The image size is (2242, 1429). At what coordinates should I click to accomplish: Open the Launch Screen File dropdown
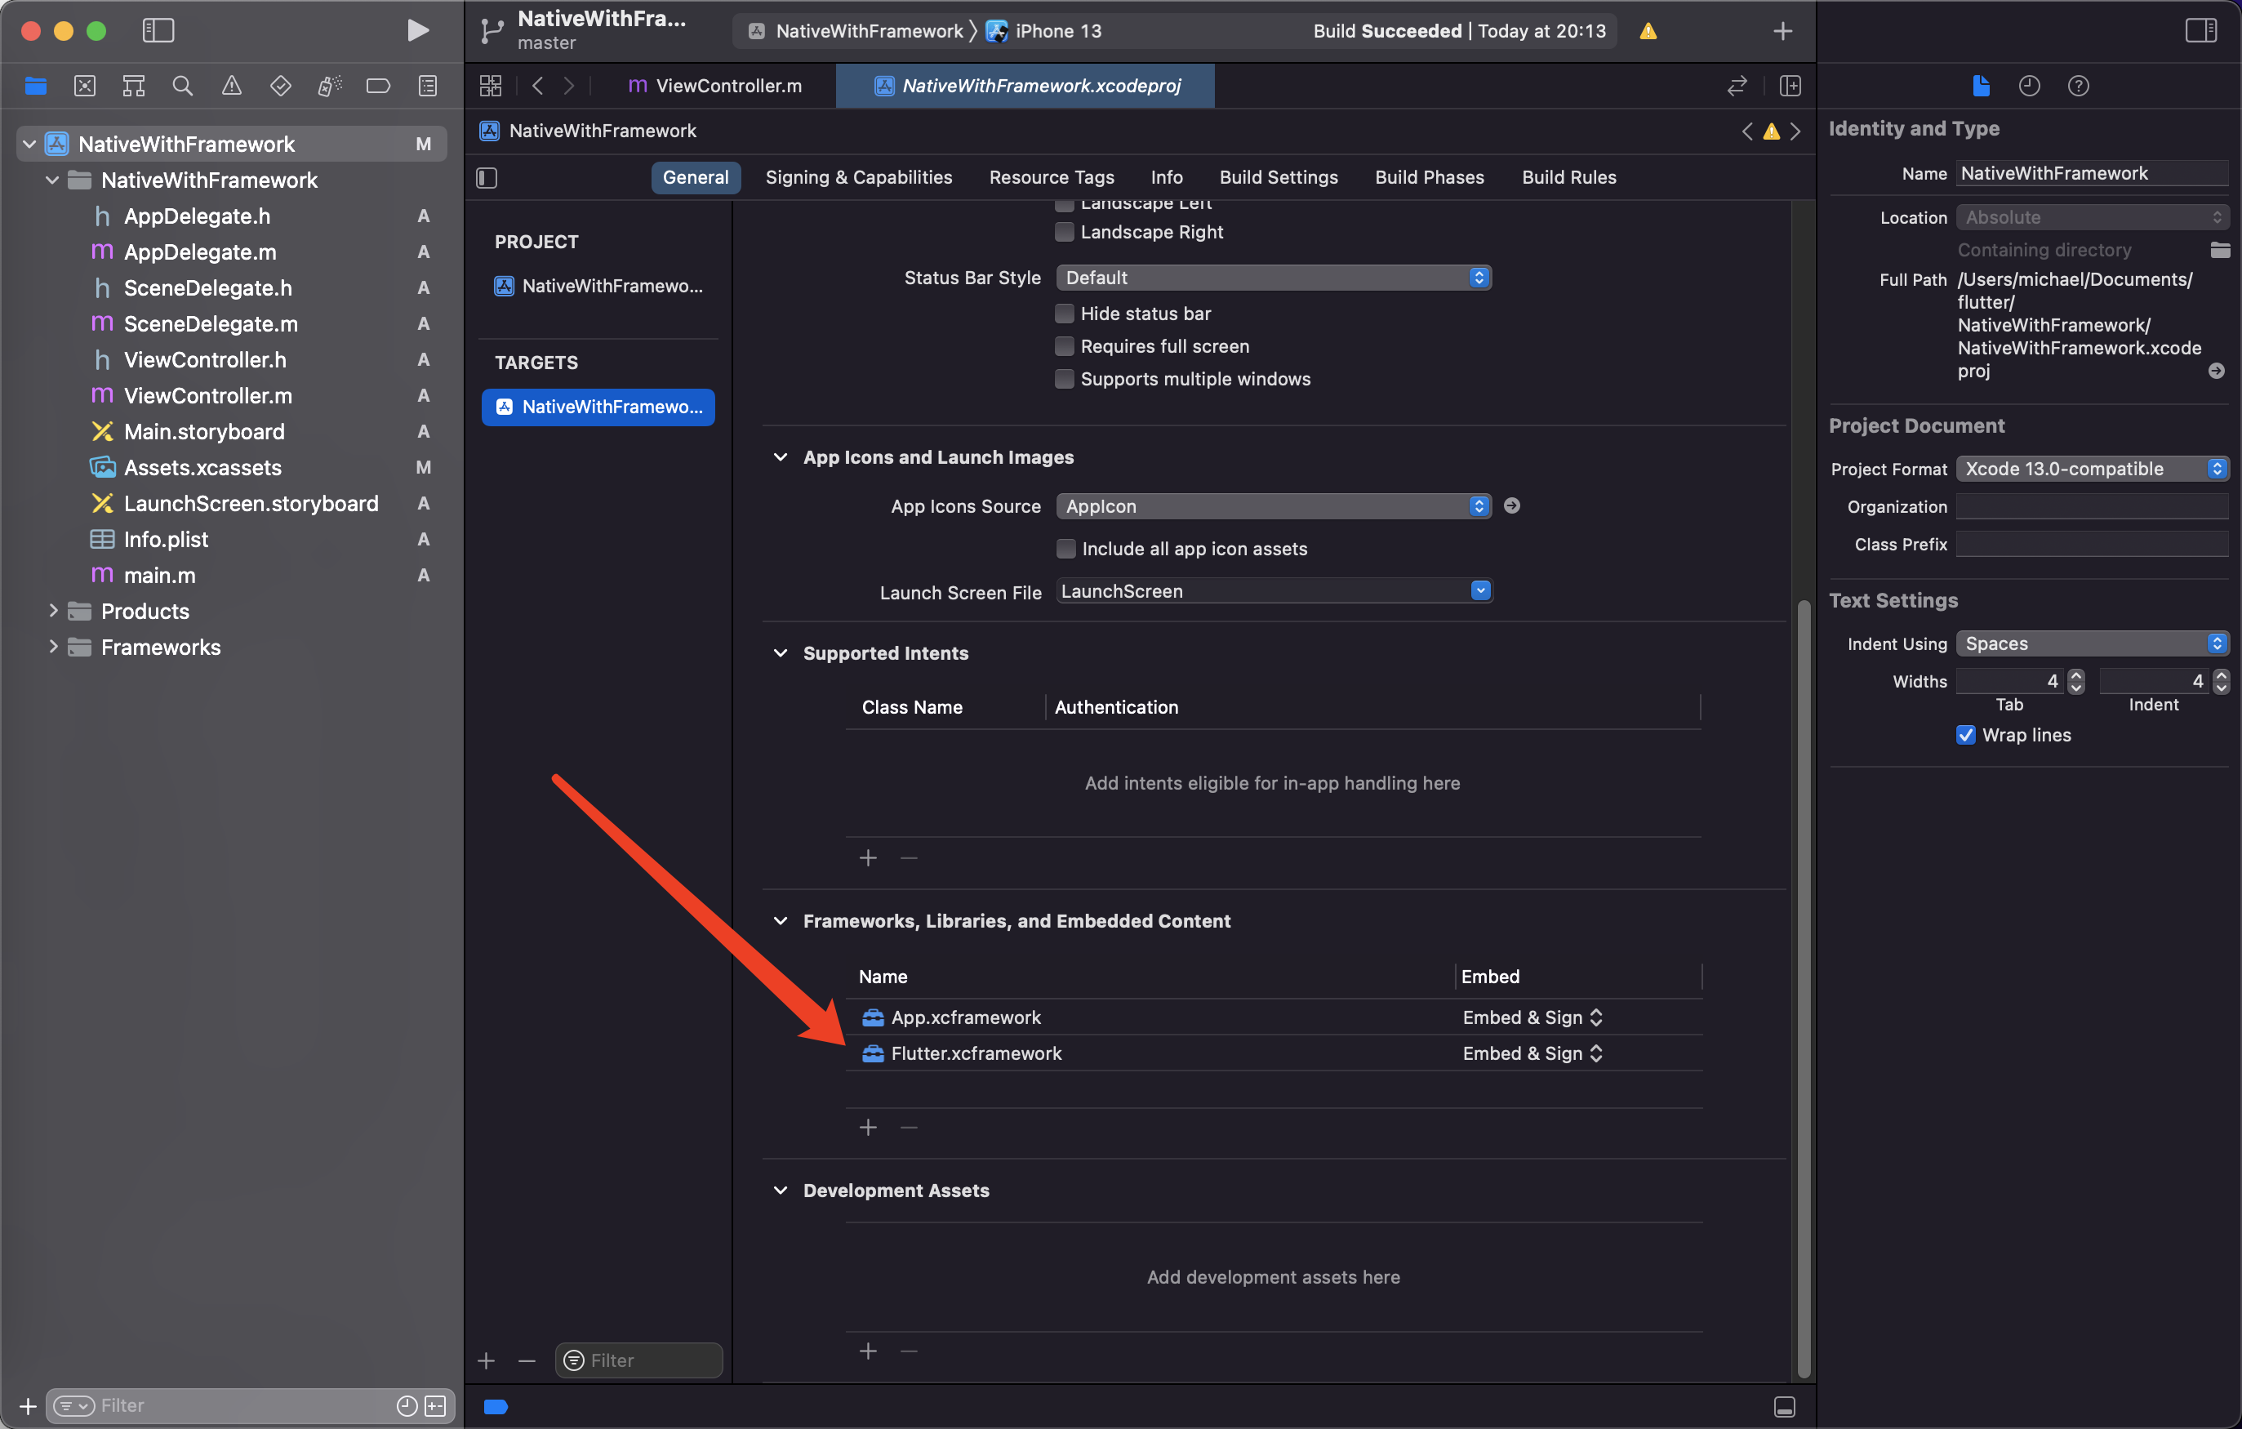click(x=1480, y=590)
